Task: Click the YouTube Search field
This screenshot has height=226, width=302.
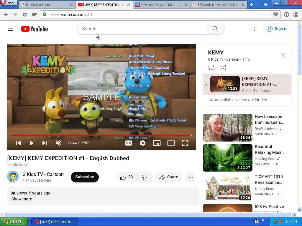Action: tap(142, 29)
